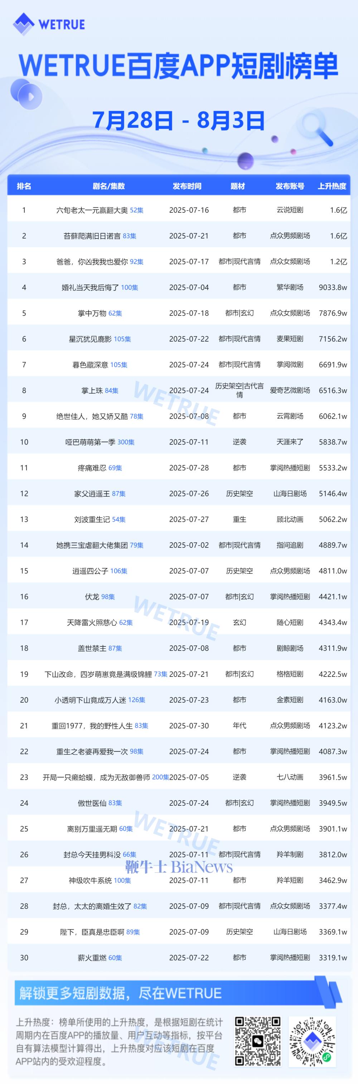358x1084 pixels.
Task: Select the drama 封总,太太的离婚生效了
Action: (92, 906)
